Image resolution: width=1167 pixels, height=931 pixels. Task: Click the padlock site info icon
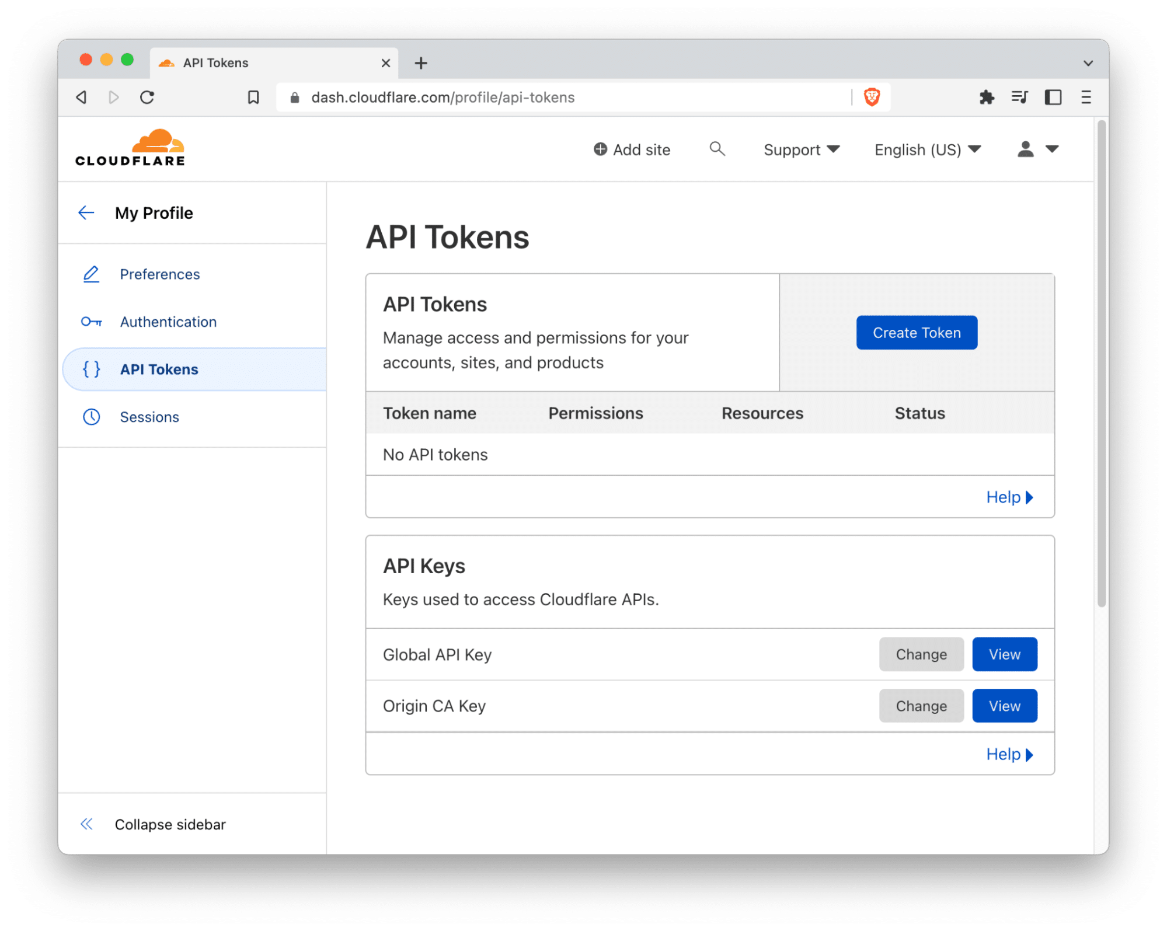point(295,97)
